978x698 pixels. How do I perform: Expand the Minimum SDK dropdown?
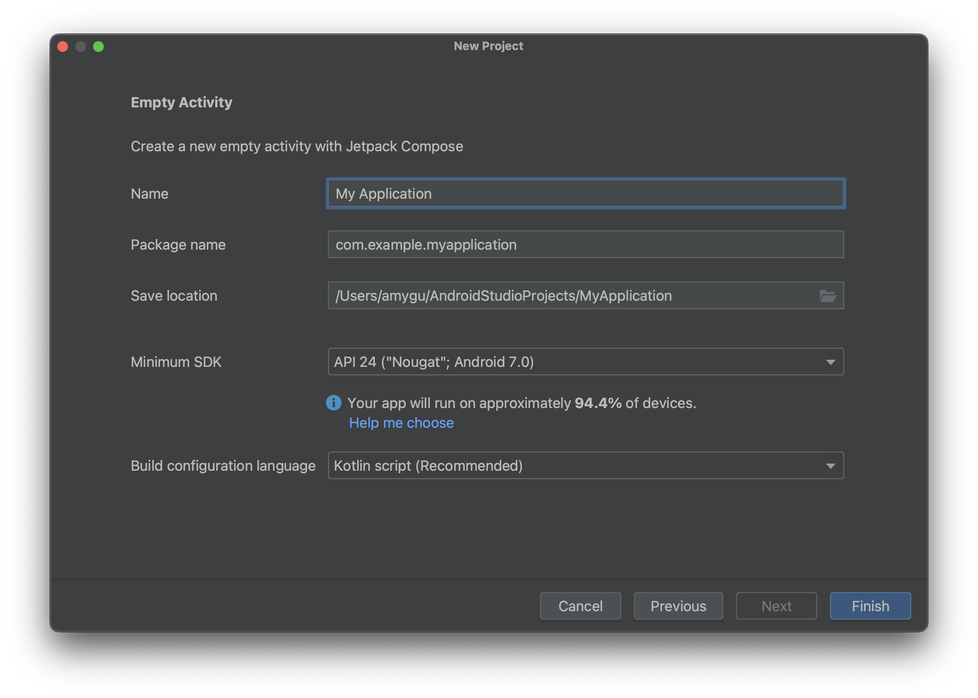[832, 362]
